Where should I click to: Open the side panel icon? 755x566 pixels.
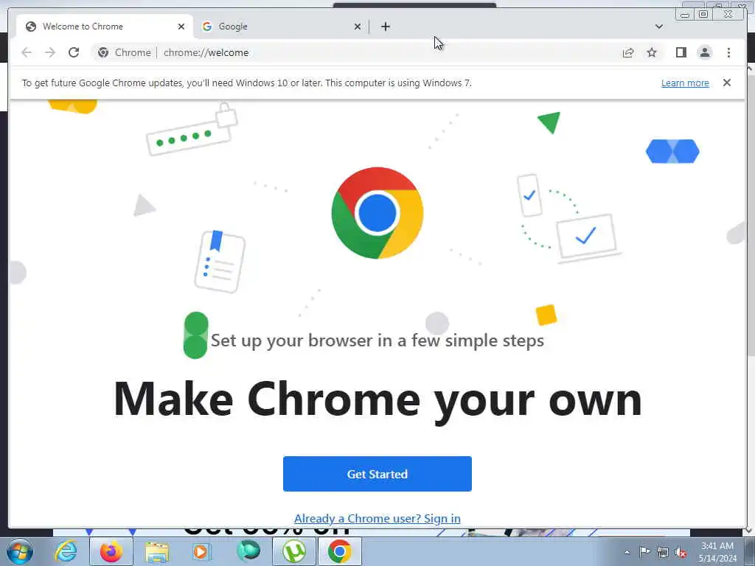point(681,52)
